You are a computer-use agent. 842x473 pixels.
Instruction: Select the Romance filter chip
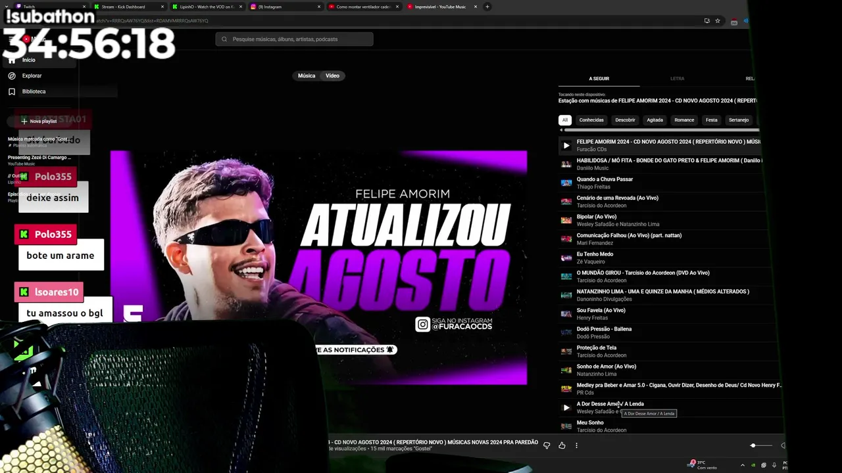click(x=684, y=120)
